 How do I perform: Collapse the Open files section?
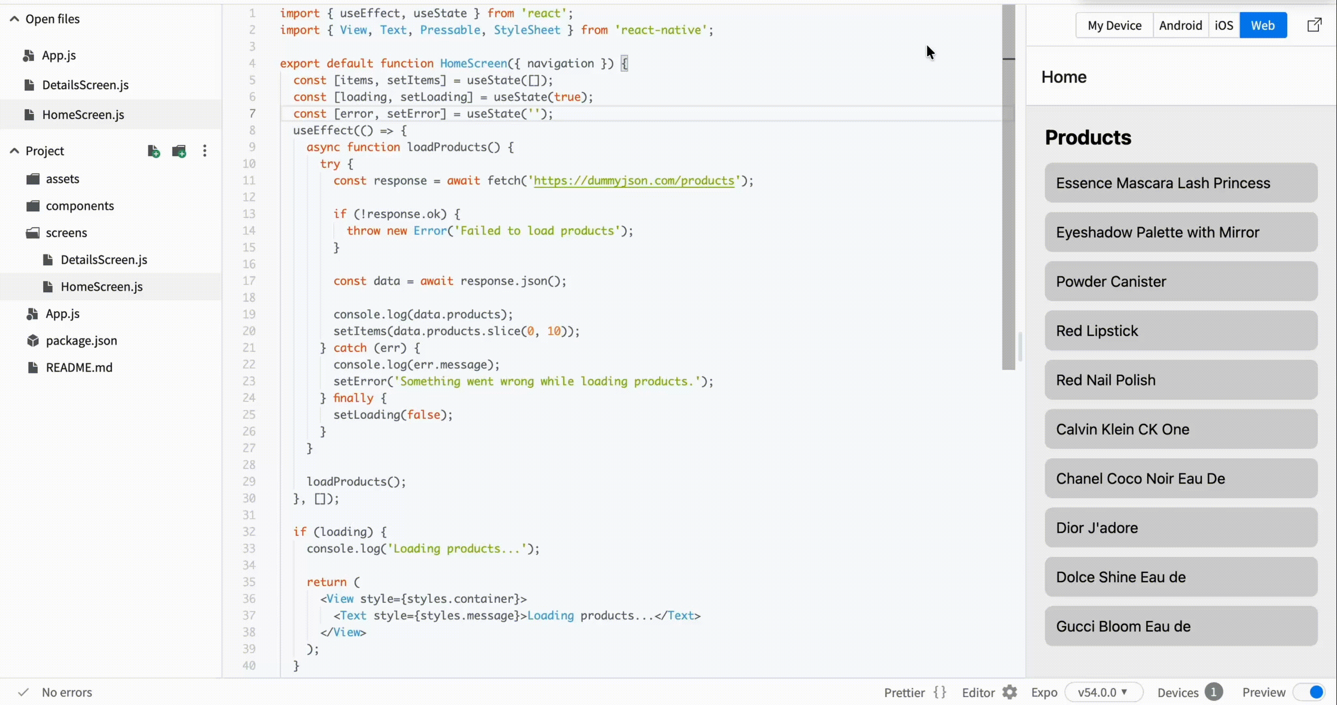(x=15, y=19)
